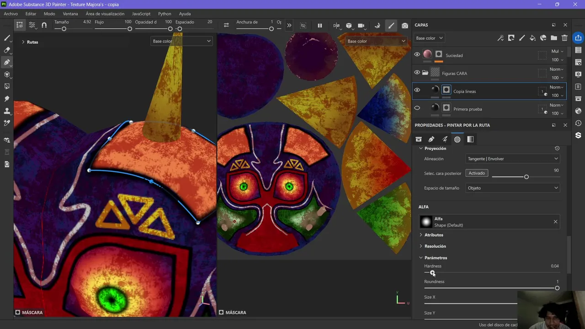Screen dimensions: 585x329
Task: Delete the selected layer
Action: coord(565,38)
